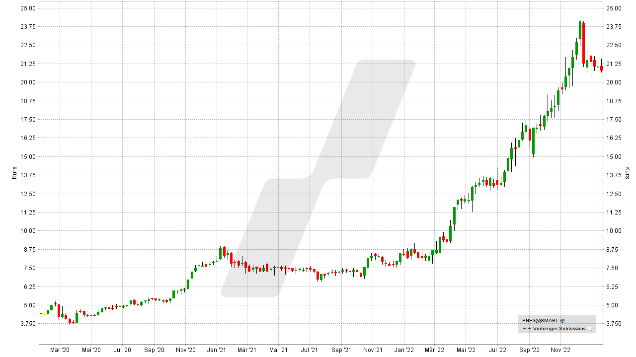Click 13.75 on the left price axis

pos(29,175)
